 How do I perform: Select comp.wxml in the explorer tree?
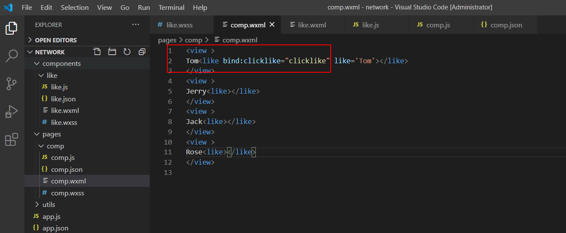pos(87,181)
